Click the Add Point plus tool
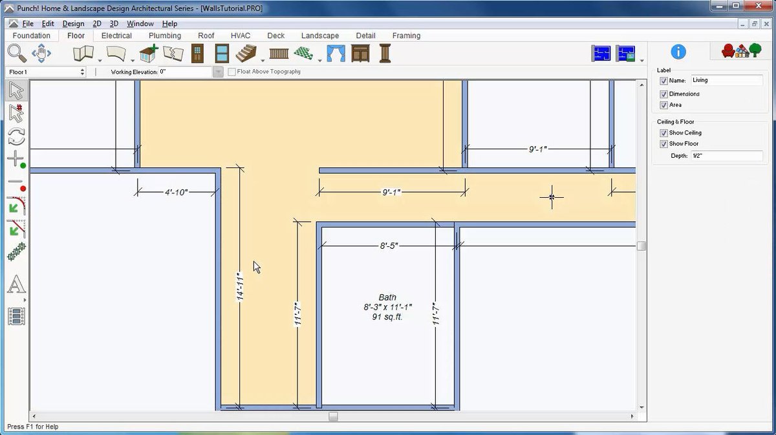The height and width of the screenshot is (435, 776). coord(16,159)
